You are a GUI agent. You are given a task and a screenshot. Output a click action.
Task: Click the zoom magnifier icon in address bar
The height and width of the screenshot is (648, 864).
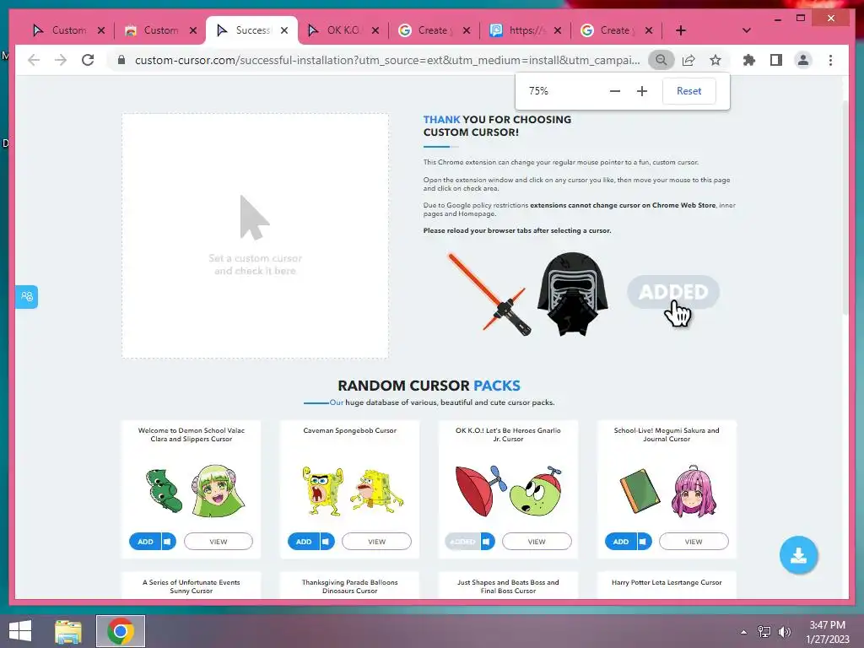pos(661,60)
